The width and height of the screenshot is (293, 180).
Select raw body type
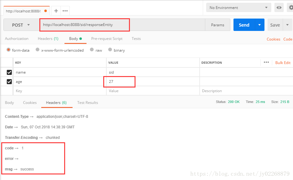[92, 49]
